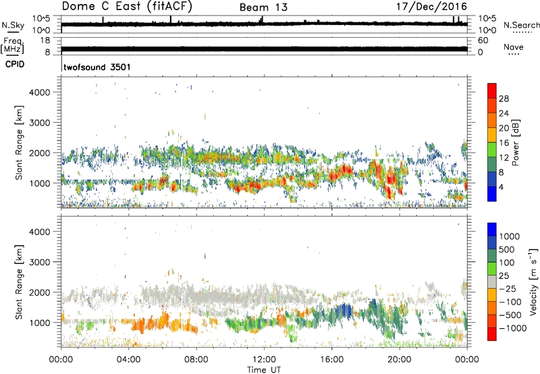Click the 'N.Search' legend label
The width and height of the screenshot is (540, 374).
coord(521,25)
